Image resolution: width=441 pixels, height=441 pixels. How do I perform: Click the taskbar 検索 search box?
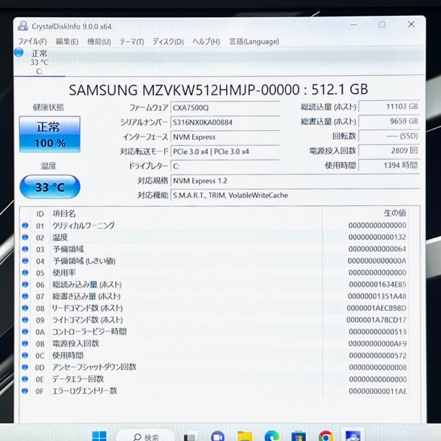(x=145, y=436)
